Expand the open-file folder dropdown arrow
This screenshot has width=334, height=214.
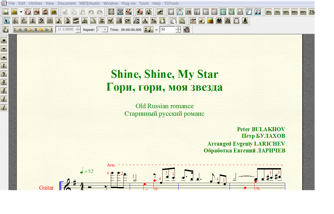[x=21, y=12]
